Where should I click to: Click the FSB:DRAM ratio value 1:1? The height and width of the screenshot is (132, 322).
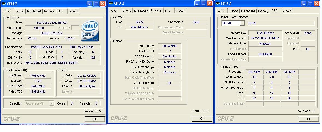(169, 51)
